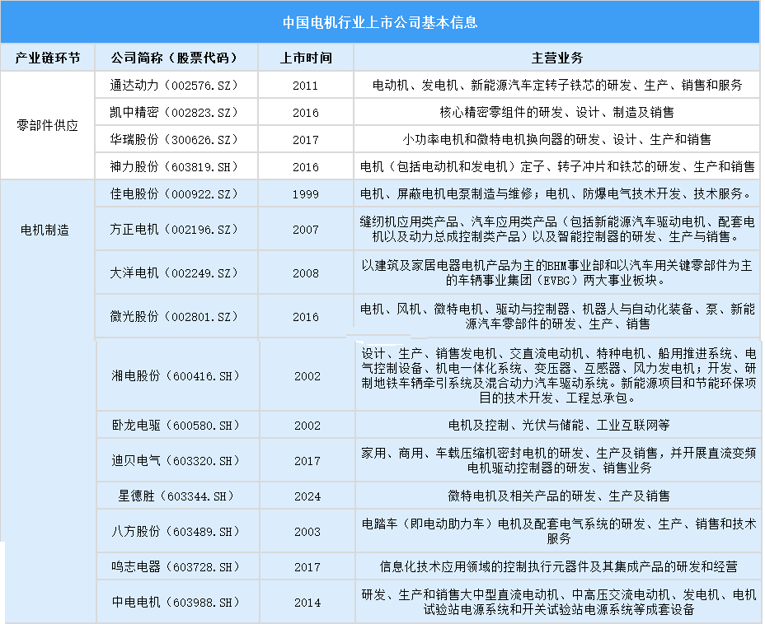The width and height of the screenshot is (765, 624).
Task: Select the 佳电股份（000922.SZ） cell
Action: 174,194
